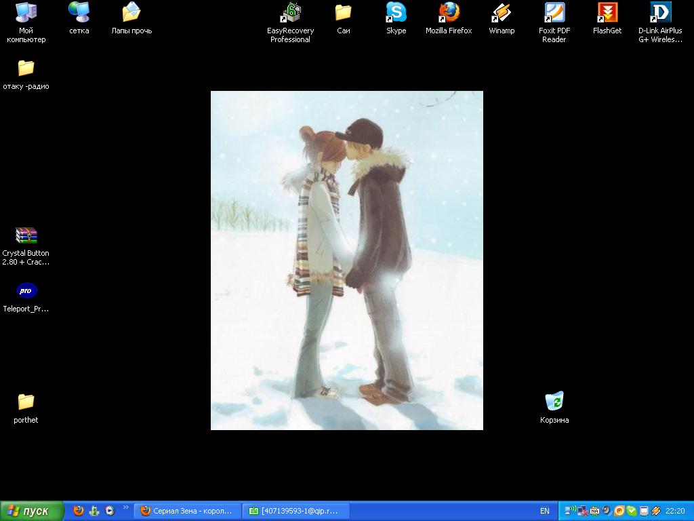Select D-Link AirPlus G+ Wireless shortcut
This screenshot has height=521, width=694.
660,13
